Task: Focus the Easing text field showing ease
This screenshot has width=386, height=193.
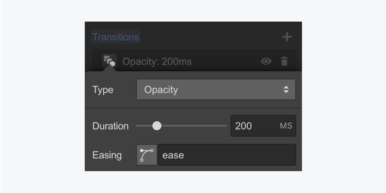Action: coord(226,155)
